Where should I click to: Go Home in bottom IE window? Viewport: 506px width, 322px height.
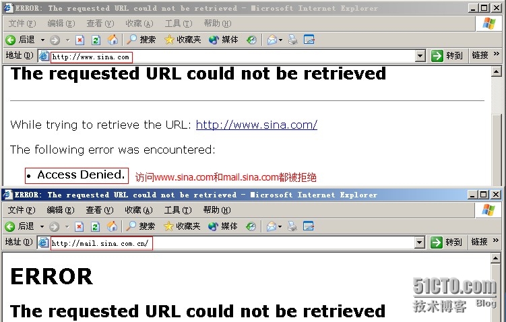(112, 226)
